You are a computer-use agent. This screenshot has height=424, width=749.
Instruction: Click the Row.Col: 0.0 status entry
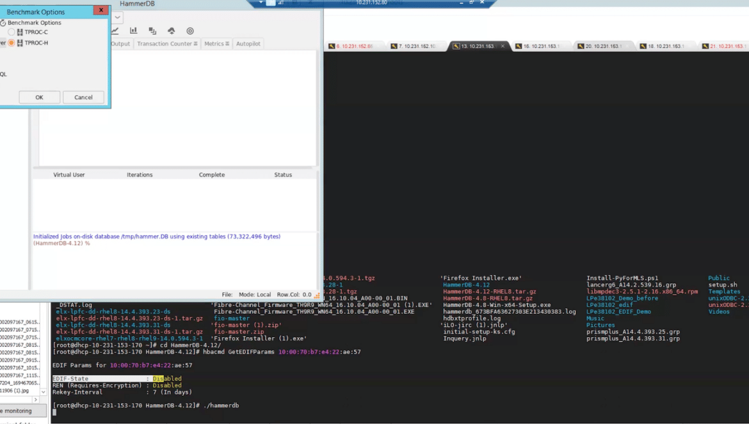[x=294, y=295]
